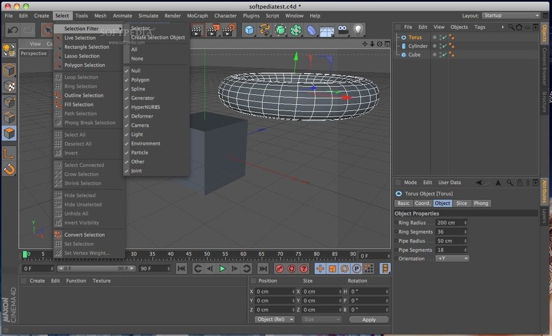Open the timeline filmstrip icon

(x=385, y=269)
